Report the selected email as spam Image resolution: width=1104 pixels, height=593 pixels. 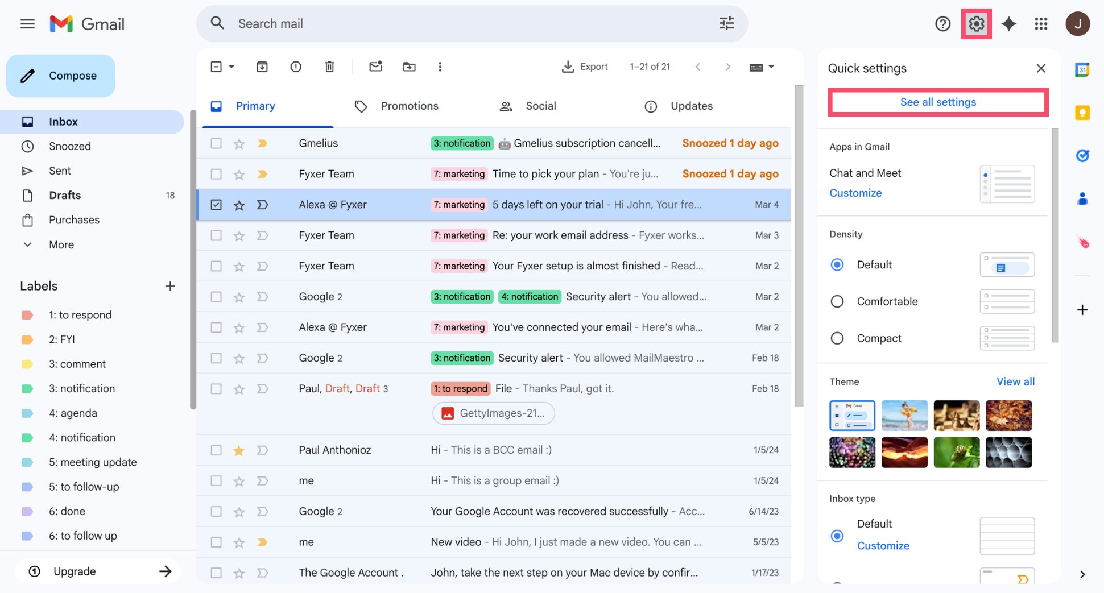(295, 67)
